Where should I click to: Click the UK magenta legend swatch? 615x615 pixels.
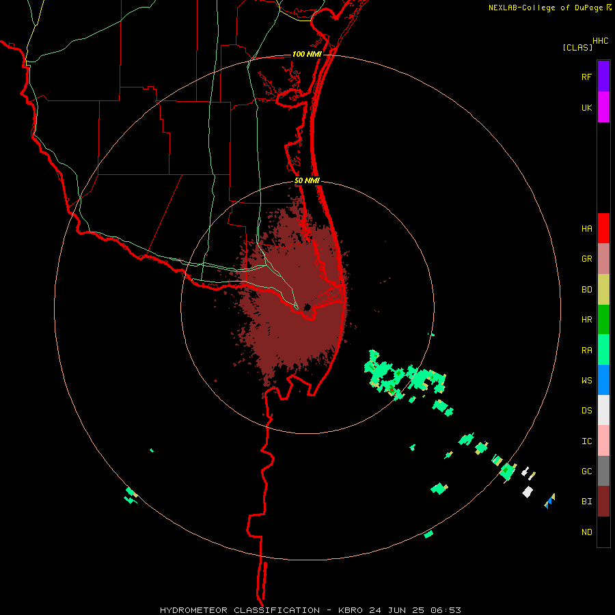pyautogui.click(x=603, y=107)
